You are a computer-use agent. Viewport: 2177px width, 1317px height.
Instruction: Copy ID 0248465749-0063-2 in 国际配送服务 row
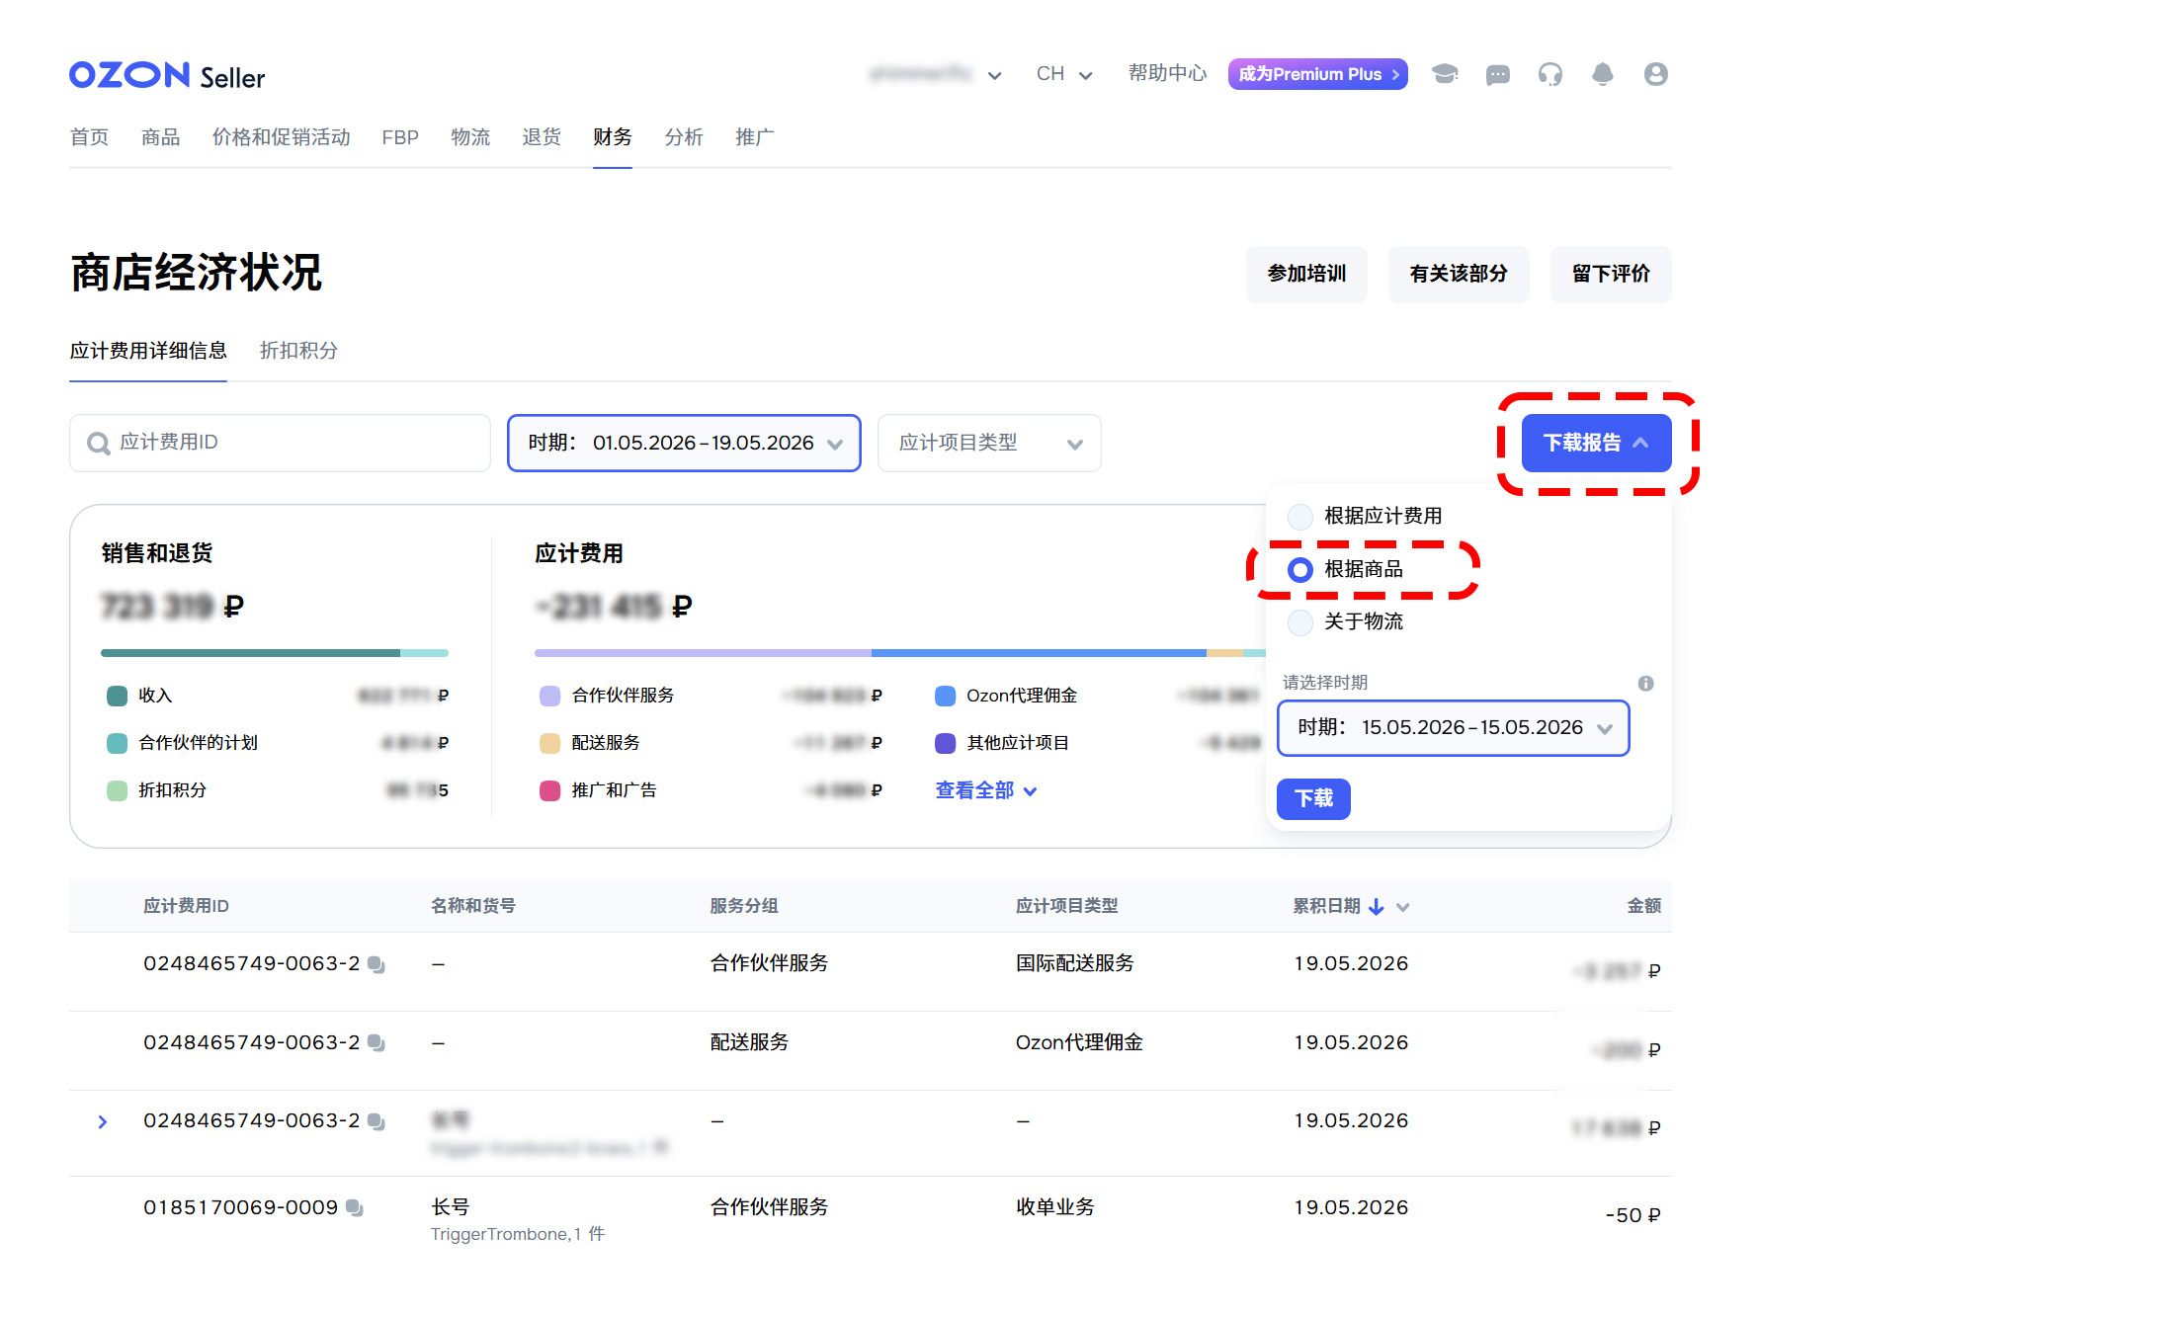point(377,964)
